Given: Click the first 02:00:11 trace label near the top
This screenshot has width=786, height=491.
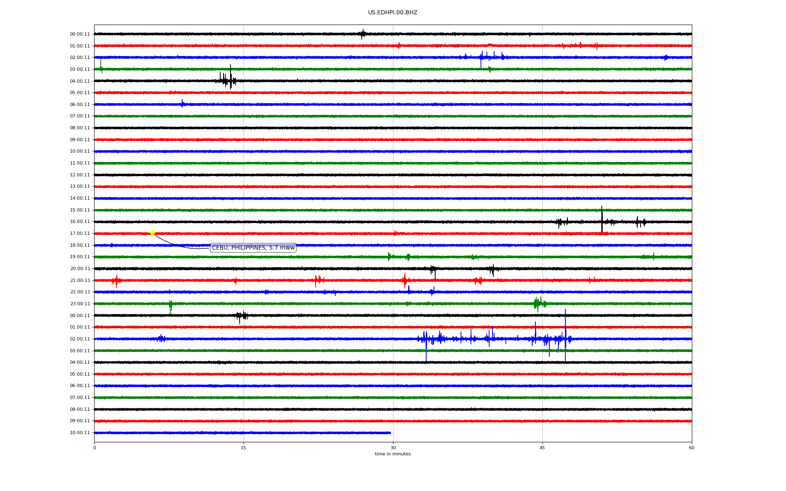Looking at the screenshot, I should click(x=80, y=58).
